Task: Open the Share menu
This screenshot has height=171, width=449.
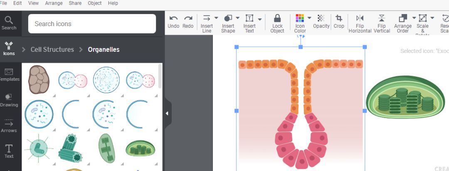Action: (75, 3)
